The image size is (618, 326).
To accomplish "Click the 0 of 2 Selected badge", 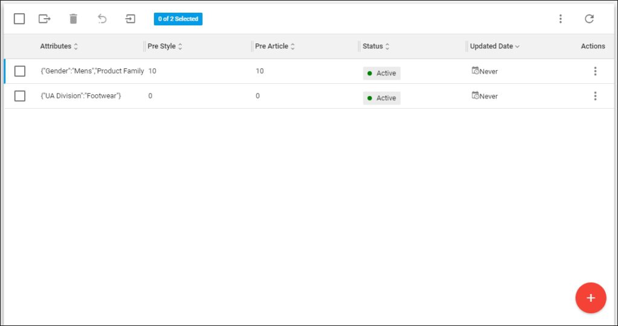I will (178, 19).
